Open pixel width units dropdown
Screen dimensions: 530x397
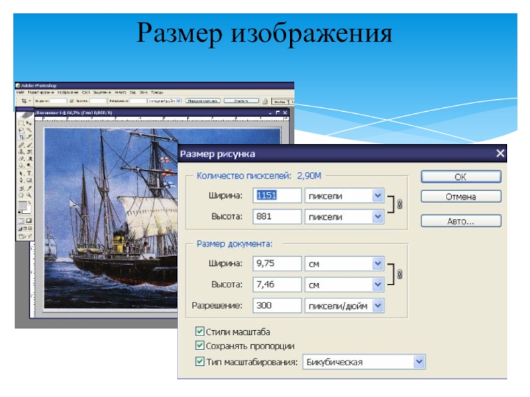click(378, 195)
